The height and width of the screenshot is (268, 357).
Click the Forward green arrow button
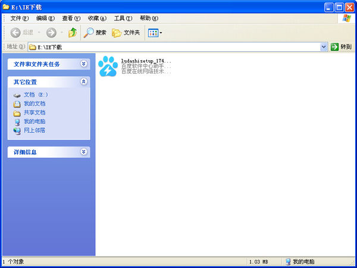[51, 33]
